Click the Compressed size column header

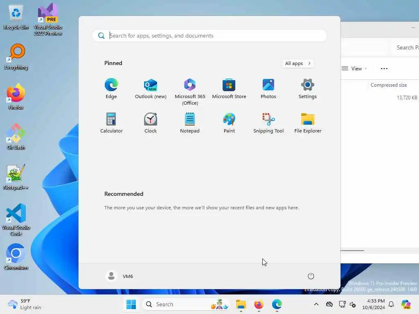[389, 85]
